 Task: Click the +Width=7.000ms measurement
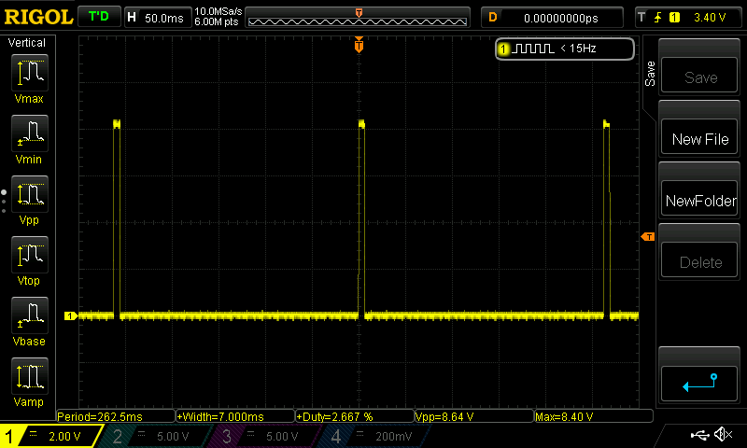[235, 416]
